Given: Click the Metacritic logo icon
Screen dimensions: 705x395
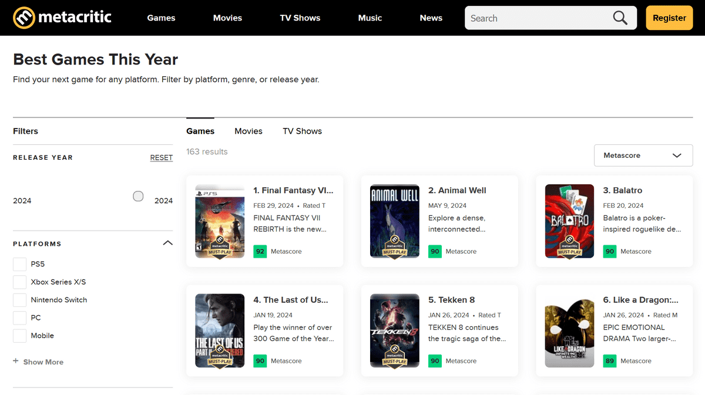Looking at the screenshot, I should point(24,18).
